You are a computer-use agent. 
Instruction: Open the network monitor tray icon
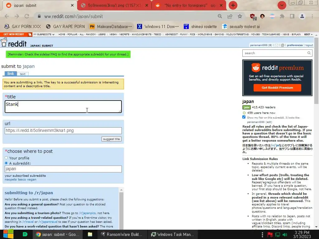coord(278,235)
